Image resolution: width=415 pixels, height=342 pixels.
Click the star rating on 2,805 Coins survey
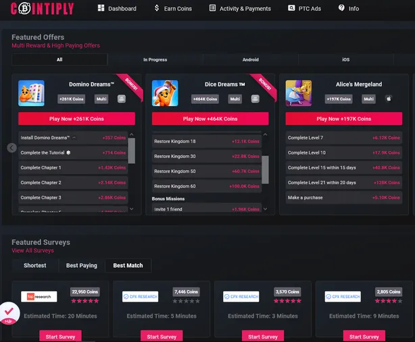pyautogui.click(x=389, y=301)
